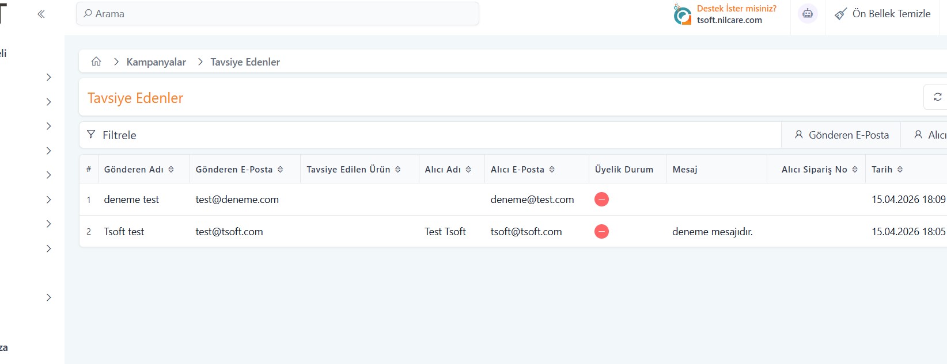Select Tavsiye Edenler breadcrumb item
947x364 pixels.
(x=245, y=62)
